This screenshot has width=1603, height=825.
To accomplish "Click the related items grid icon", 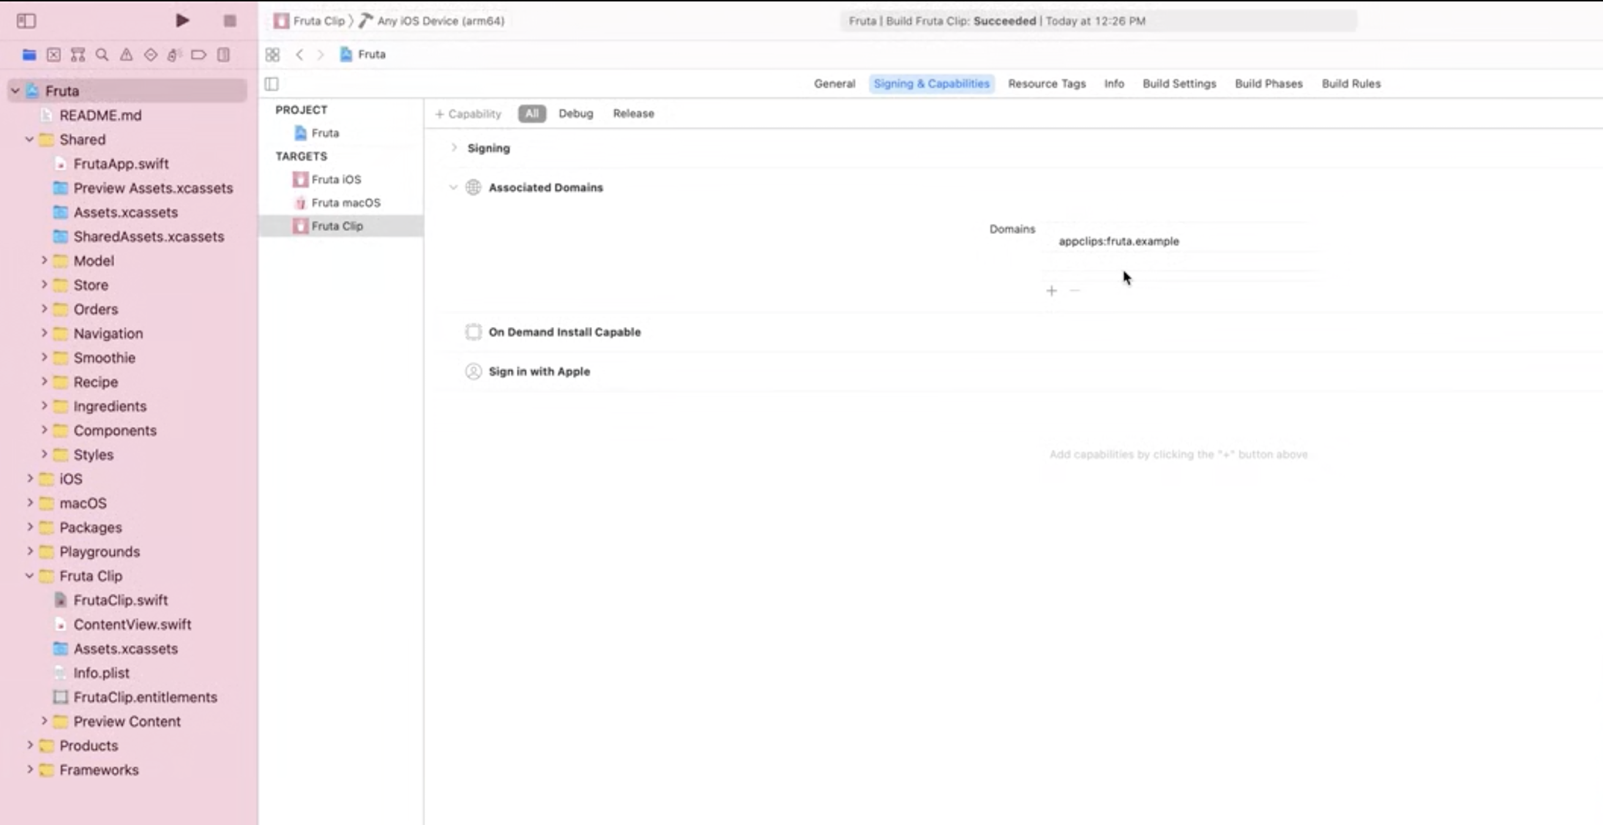I will (x=272, y=55).
